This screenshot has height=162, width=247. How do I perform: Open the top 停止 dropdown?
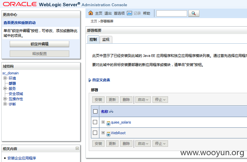click(x=160, y=100)
